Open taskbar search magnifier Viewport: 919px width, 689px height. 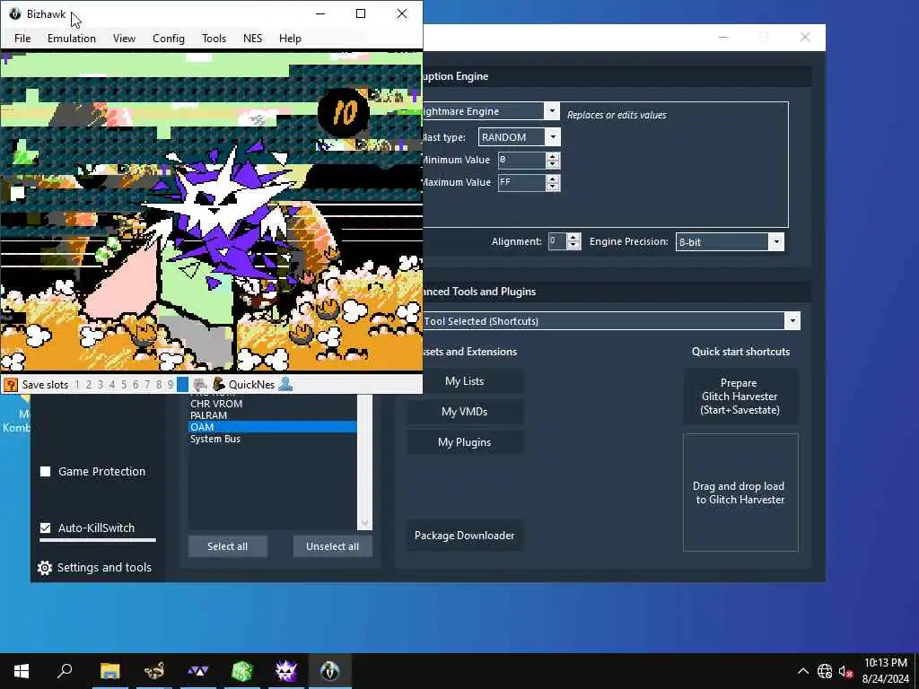[x=65, y=671]
